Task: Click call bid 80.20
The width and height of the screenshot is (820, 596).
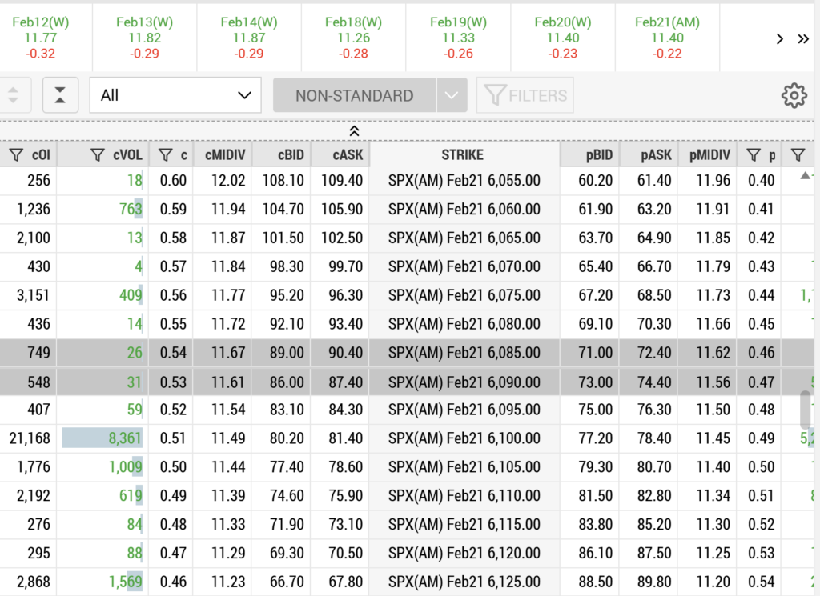Action: click(287, 438)
